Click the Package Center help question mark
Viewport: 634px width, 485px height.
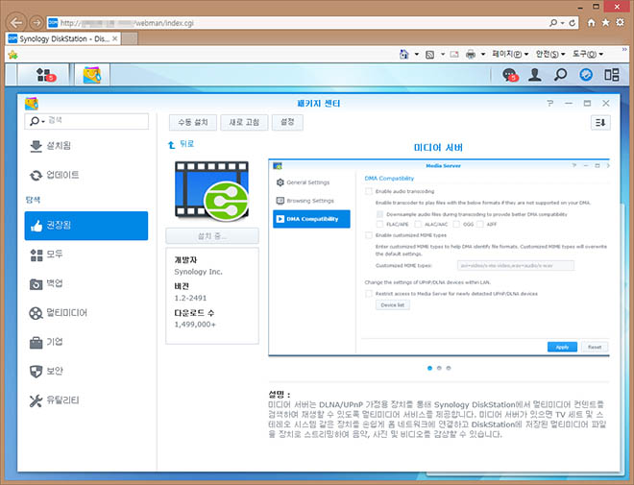549,103
